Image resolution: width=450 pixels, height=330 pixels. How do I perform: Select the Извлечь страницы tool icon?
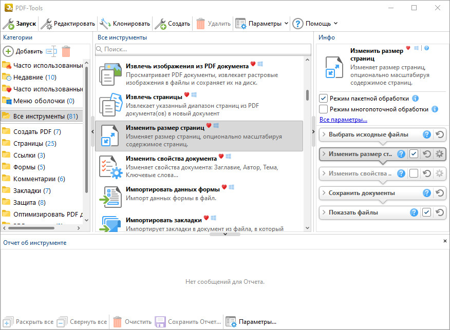[x=110, y=105]
